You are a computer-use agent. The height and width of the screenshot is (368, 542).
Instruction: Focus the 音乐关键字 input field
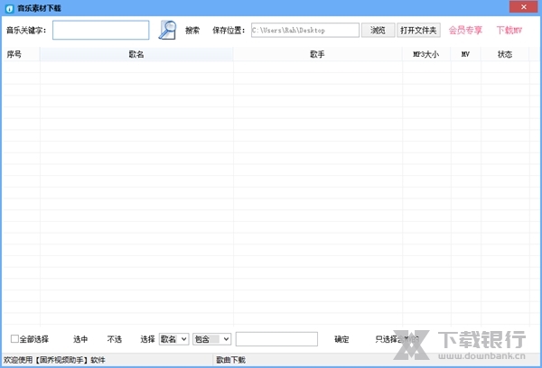101,30
